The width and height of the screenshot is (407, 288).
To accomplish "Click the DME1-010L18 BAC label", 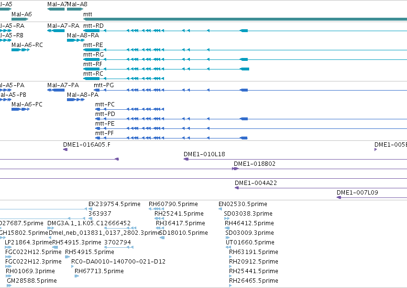I will 204,154.
